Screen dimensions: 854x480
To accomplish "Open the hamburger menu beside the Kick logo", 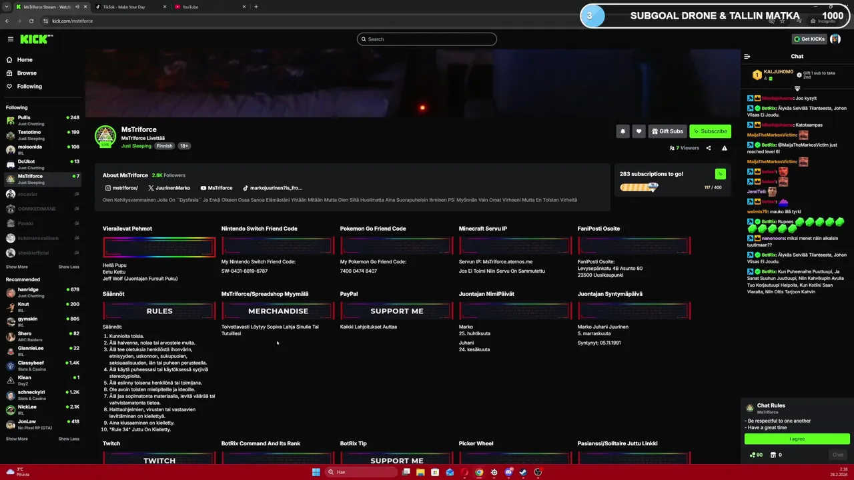I will tap(10, 39).
